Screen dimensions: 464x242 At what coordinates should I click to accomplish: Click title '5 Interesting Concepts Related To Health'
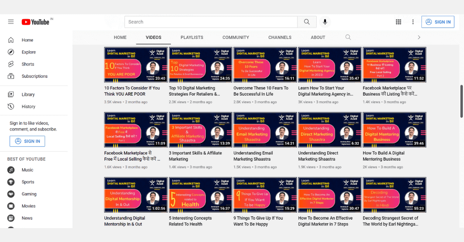tap(190, 221)
